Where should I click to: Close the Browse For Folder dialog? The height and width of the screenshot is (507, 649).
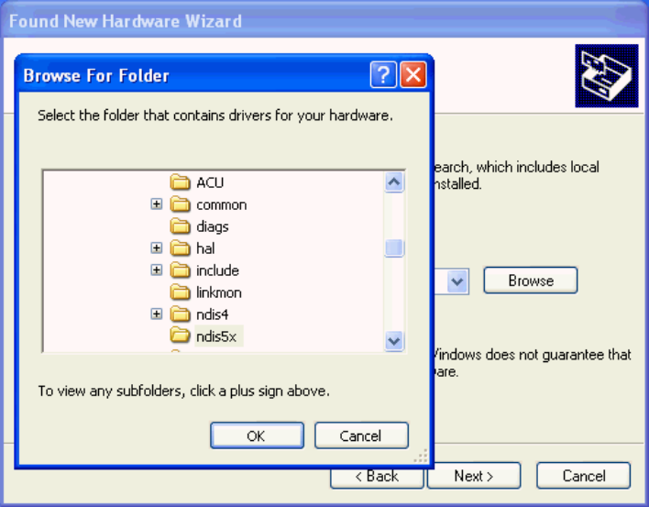(x=413, y=75)
